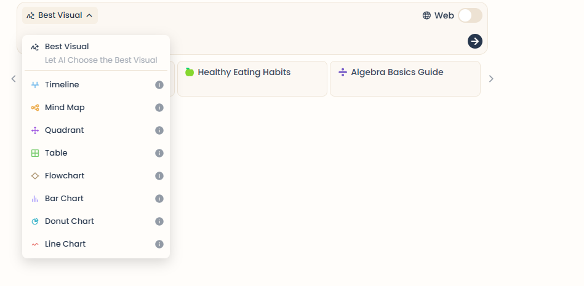Show next suggestions with right chevron
584x286 pixels.
[x=491, y=79]
